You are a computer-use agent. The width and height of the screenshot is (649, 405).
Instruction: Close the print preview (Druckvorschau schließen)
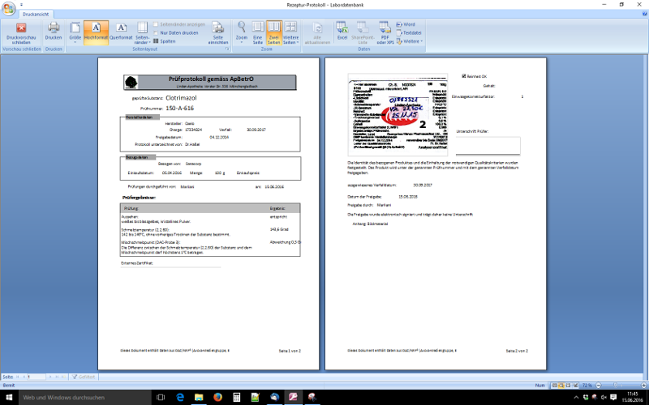click(22, 32)
